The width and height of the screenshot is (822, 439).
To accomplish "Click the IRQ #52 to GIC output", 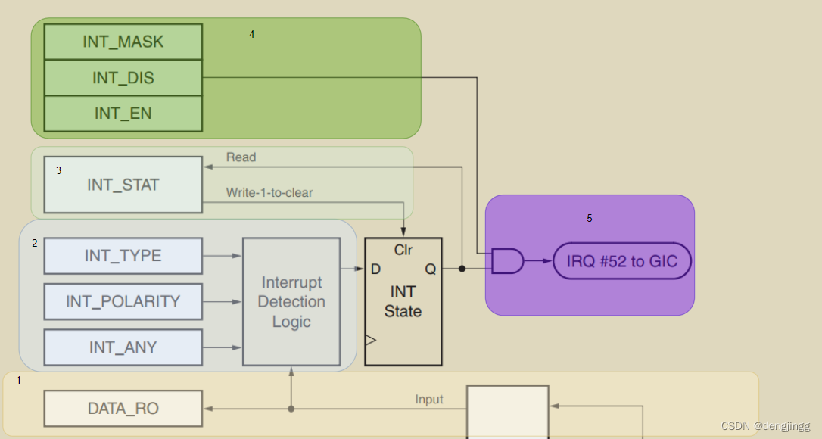I will [x=621, y=260].
